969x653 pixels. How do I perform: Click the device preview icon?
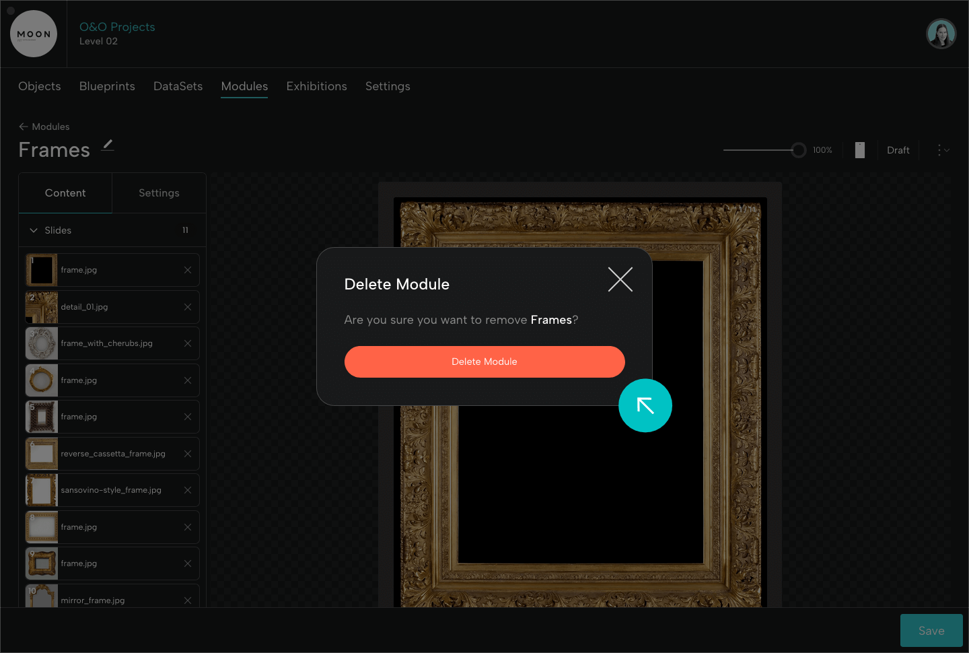click(859, 150)
